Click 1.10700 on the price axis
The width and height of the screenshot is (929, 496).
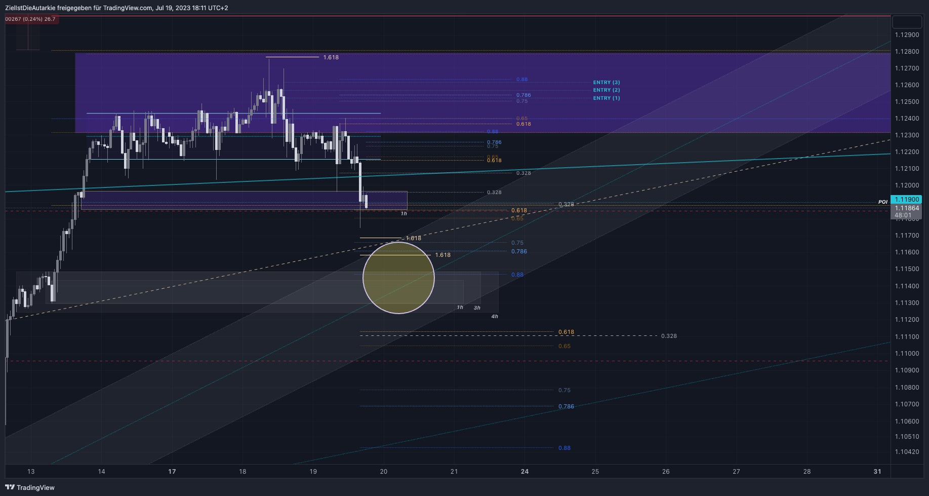coord(907,404)
